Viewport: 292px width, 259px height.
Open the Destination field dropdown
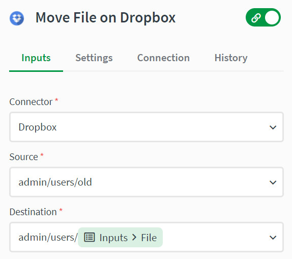[273, 238]
